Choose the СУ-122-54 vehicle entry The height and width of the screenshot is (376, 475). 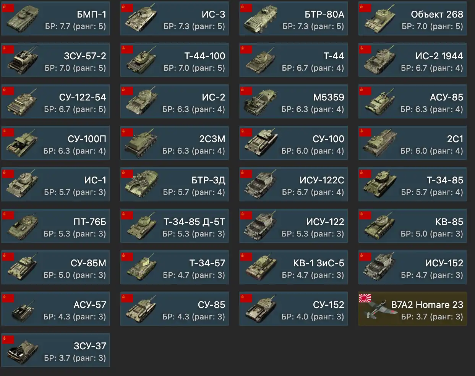tap(55, 102)
